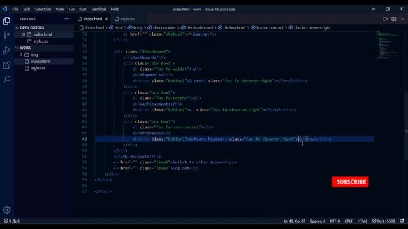The image size is (408, 229).
Task: Select index.html in Open Editors list
Action: coord(43,34)
